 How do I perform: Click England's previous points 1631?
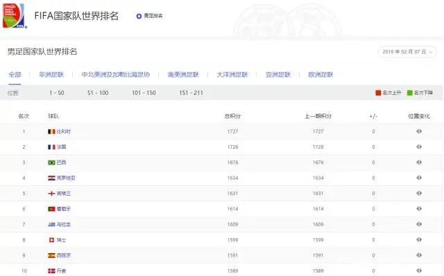[318, 194]
